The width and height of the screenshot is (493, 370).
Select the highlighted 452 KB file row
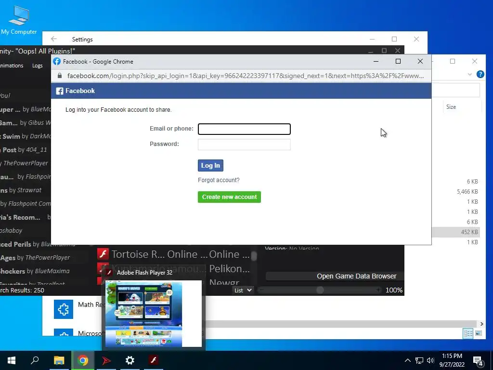(456, 232)
